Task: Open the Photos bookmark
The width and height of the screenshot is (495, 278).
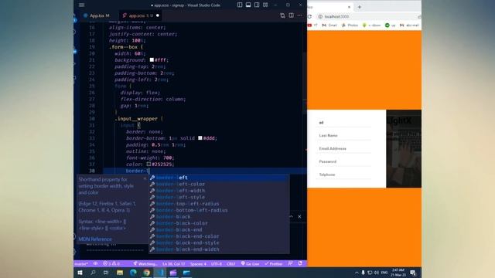Action: coord(350,25)
